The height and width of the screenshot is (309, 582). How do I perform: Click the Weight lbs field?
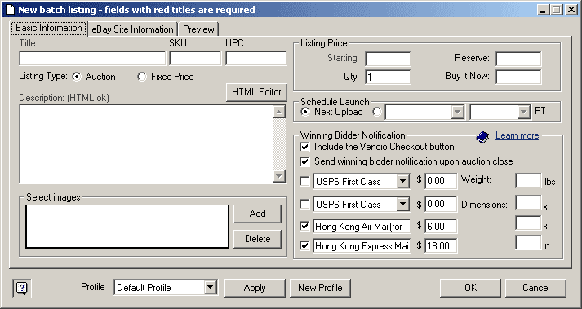(528, 181)
